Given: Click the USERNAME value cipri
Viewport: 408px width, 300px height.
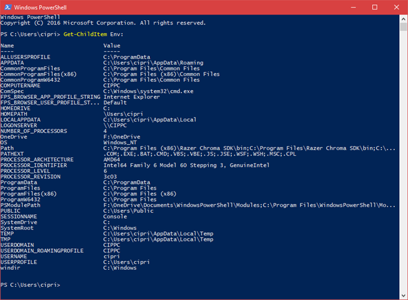Looking at the screenshot, I should click(111, 257).
